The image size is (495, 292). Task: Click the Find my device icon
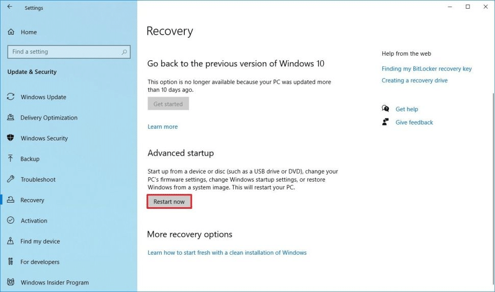coord(11,241)
